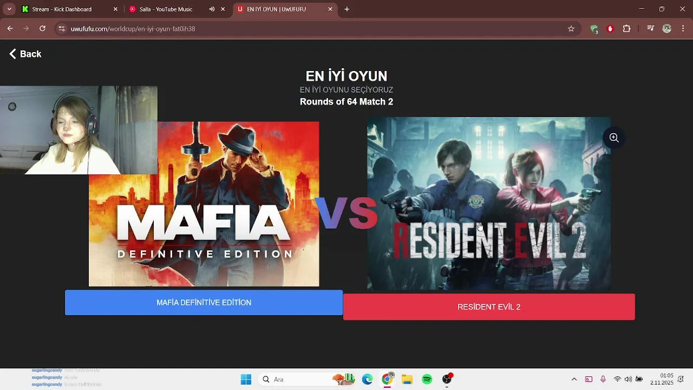This screenshot has width=693, height=390.
Task: Select the Mafia Definitive Edition cover image
Action: 204,204
